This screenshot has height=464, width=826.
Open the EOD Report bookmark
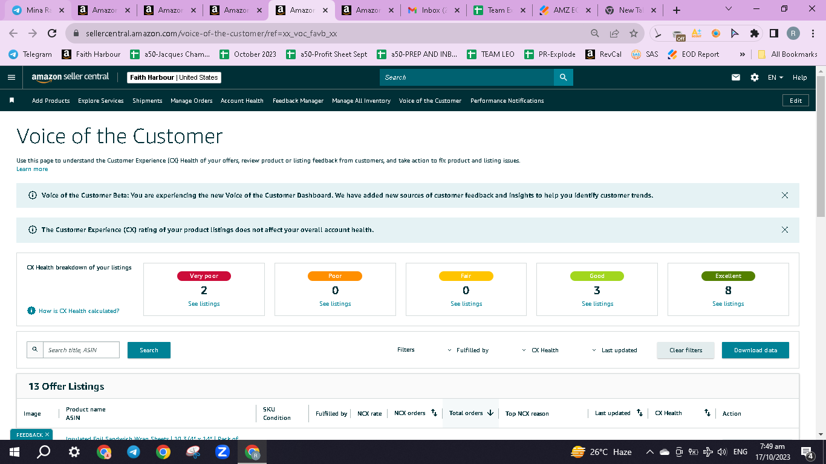click(694, 54)
